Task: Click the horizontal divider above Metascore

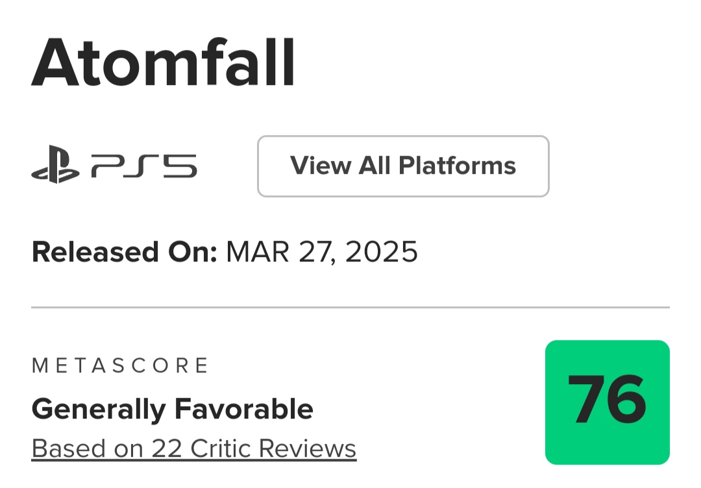Action: pos(350,307)
